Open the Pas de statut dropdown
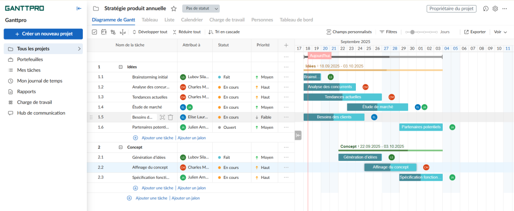 pyautogui.click(x=201, y=9)
